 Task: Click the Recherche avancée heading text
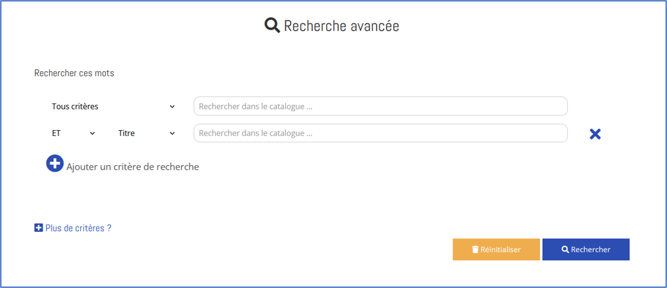(x=341, y=26)
